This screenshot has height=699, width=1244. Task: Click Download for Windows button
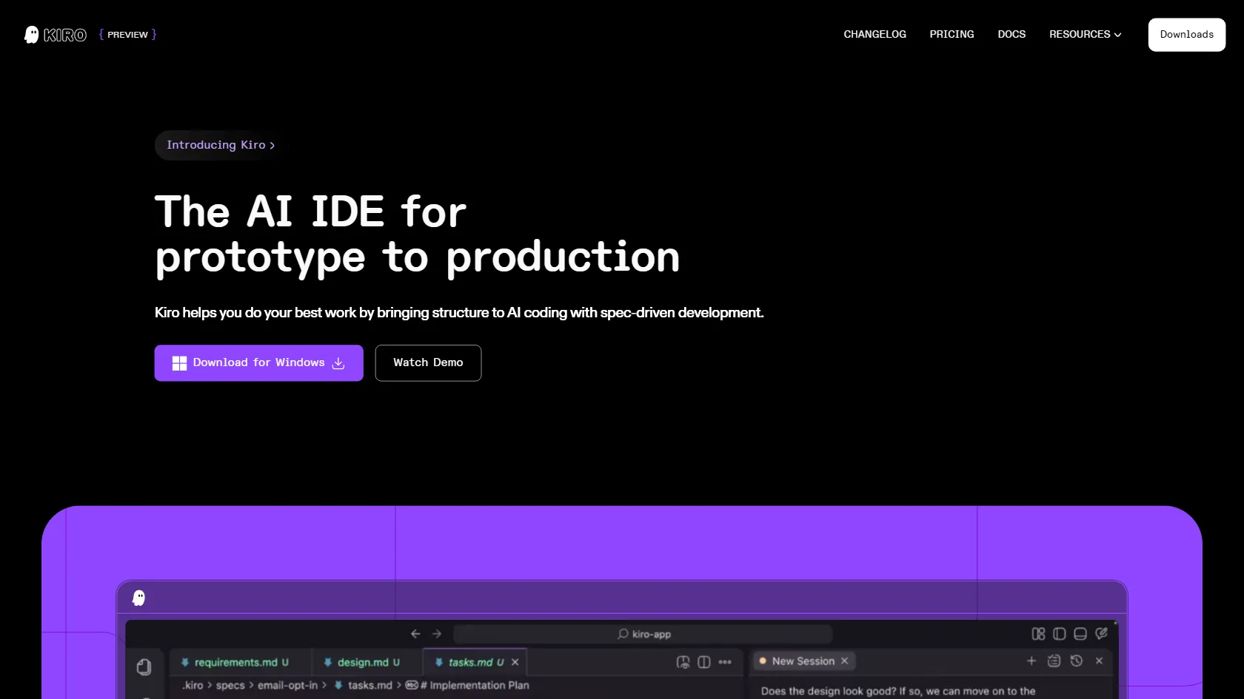click(x=258, y=363)
